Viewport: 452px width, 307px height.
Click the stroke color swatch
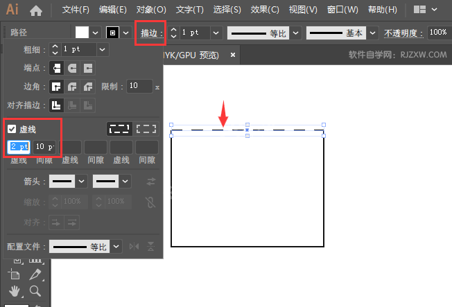[112, 33]
